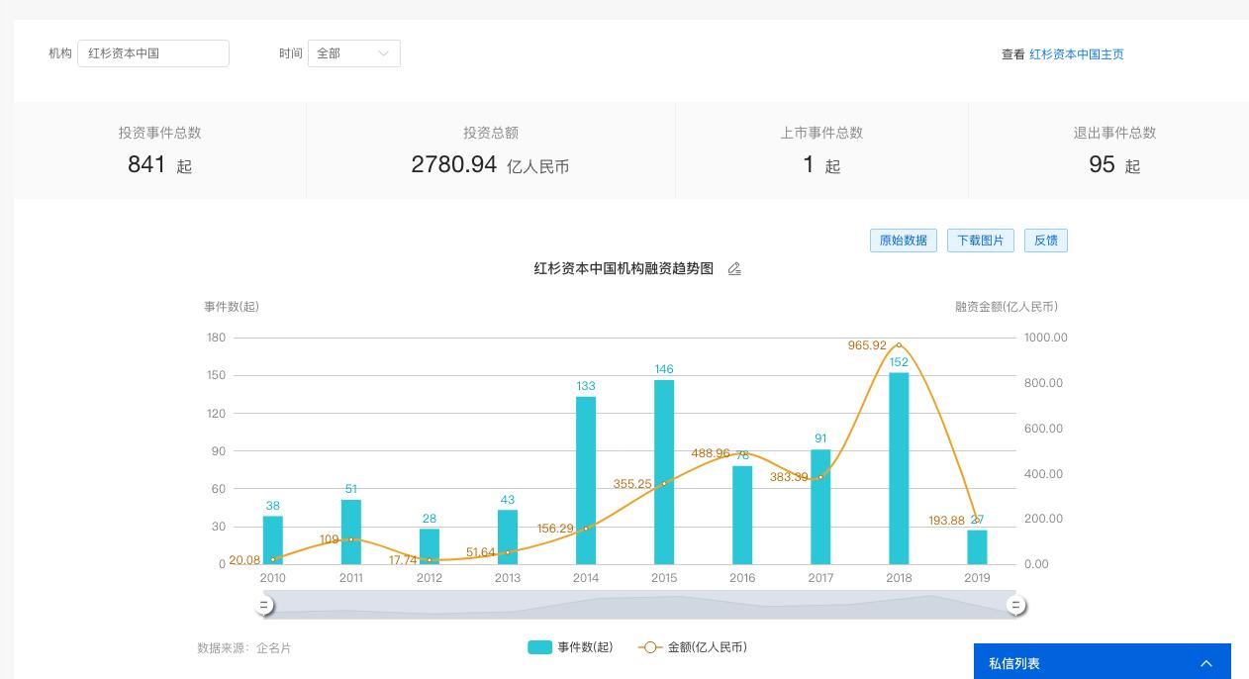The image size is (1249, 679).
Task: Open the 红杉资本中国主页 link
Action: click(x=1076, y=54)
